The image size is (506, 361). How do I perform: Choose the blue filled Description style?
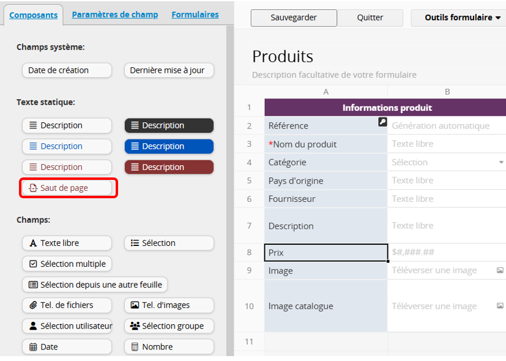[x=169, y=146]
